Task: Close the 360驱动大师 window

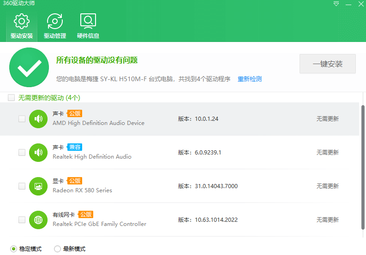Action: pos(361,4)
